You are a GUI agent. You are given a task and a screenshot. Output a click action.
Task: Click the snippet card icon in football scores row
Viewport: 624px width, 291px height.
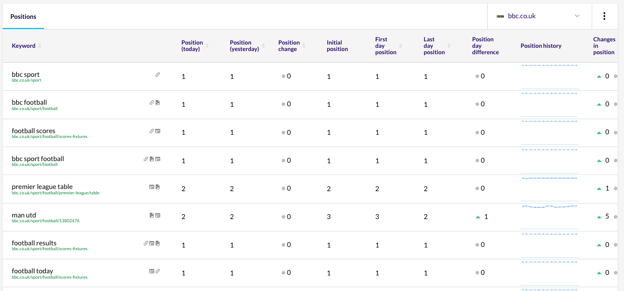pos(158,130)
